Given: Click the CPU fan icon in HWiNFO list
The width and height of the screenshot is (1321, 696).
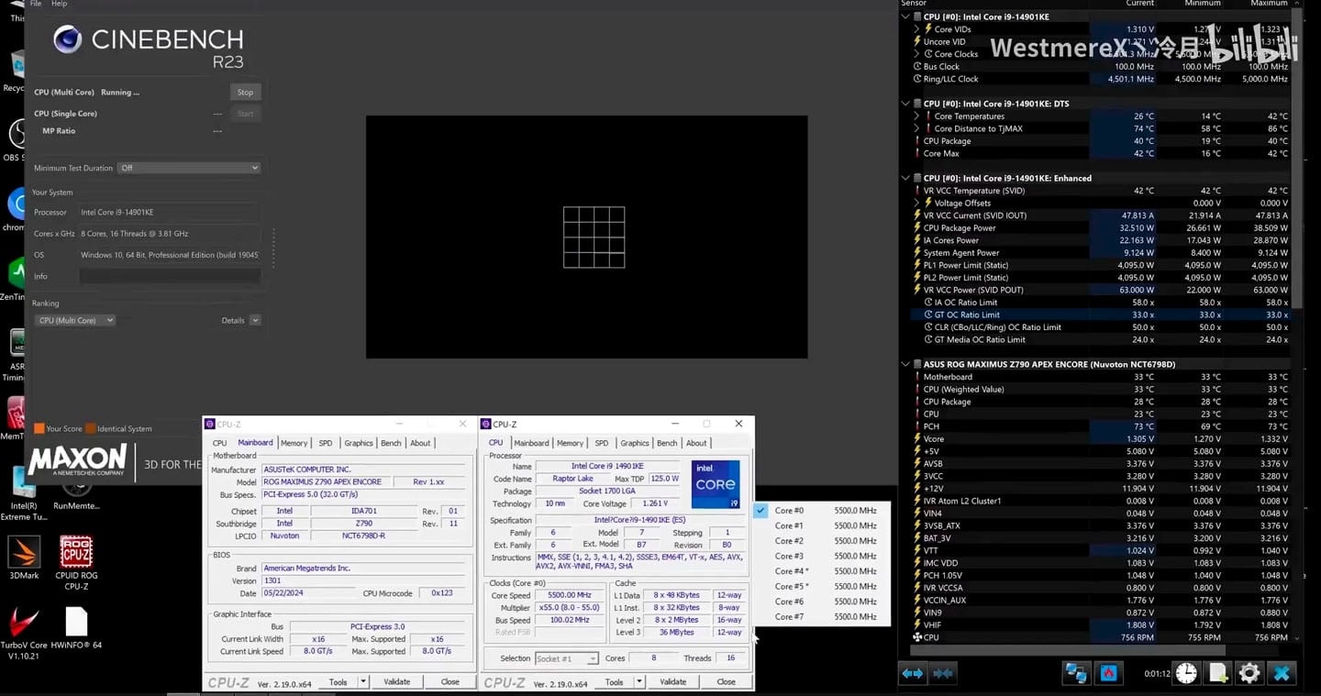Looking at the screenshot, I should 916,637.
